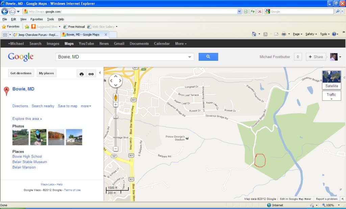Open the recent pages dropdown arrow

[x=18, y=11]
